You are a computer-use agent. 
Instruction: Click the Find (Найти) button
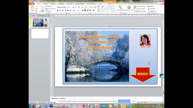tap(151, 7)
